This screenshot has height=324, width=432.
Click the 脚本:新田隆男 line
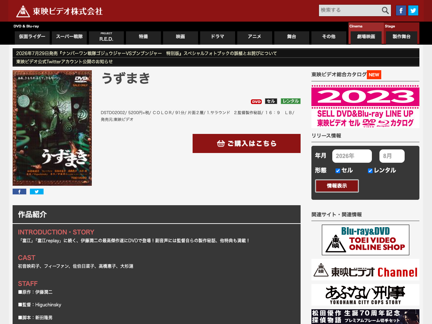tap(35, 318)
